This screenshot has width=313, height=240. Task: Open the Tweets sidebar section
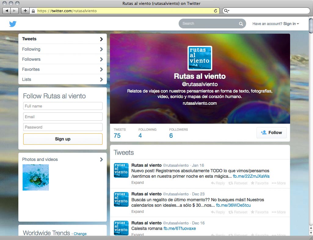coord(63,39)
